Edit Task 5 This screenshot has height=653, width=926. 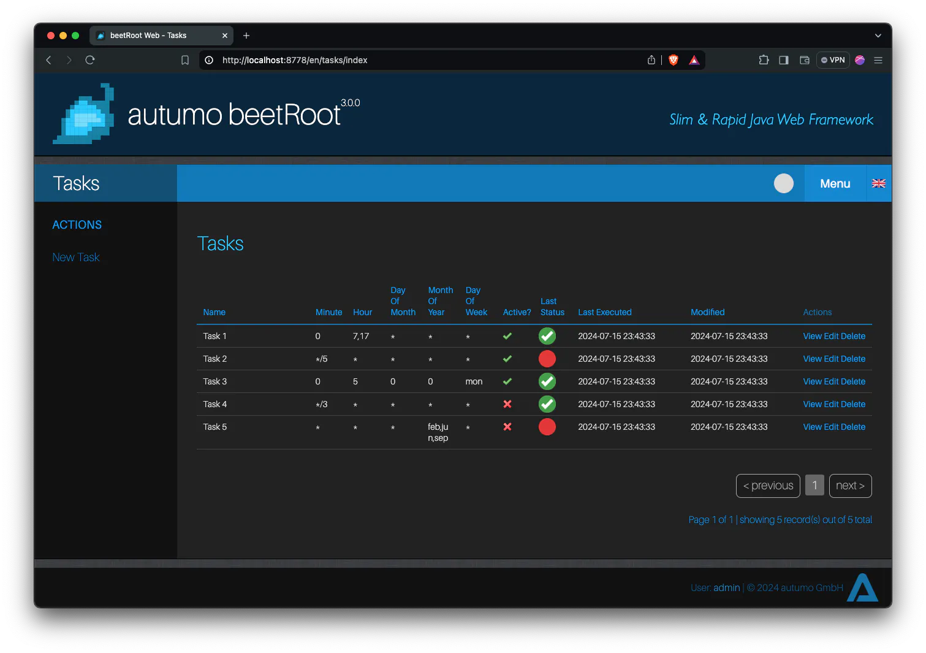(x=831, y=427)
